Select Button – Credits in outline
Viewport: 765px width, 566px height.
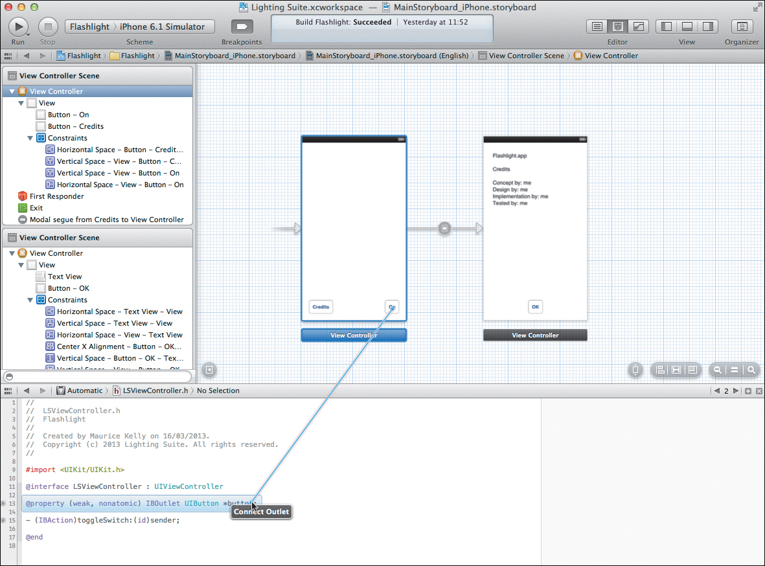pos(70,126)
